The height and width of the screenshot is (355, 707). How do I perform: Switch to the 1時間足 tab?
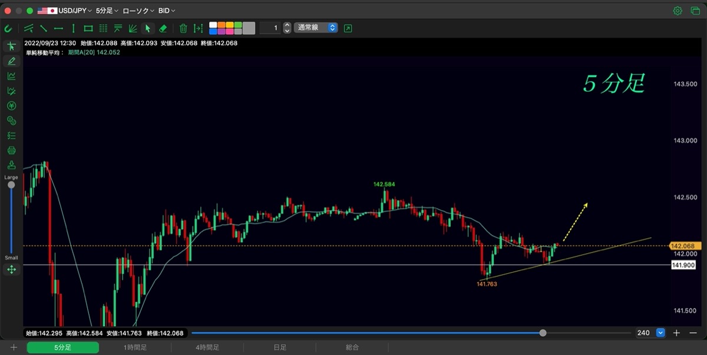pos(136,347)
